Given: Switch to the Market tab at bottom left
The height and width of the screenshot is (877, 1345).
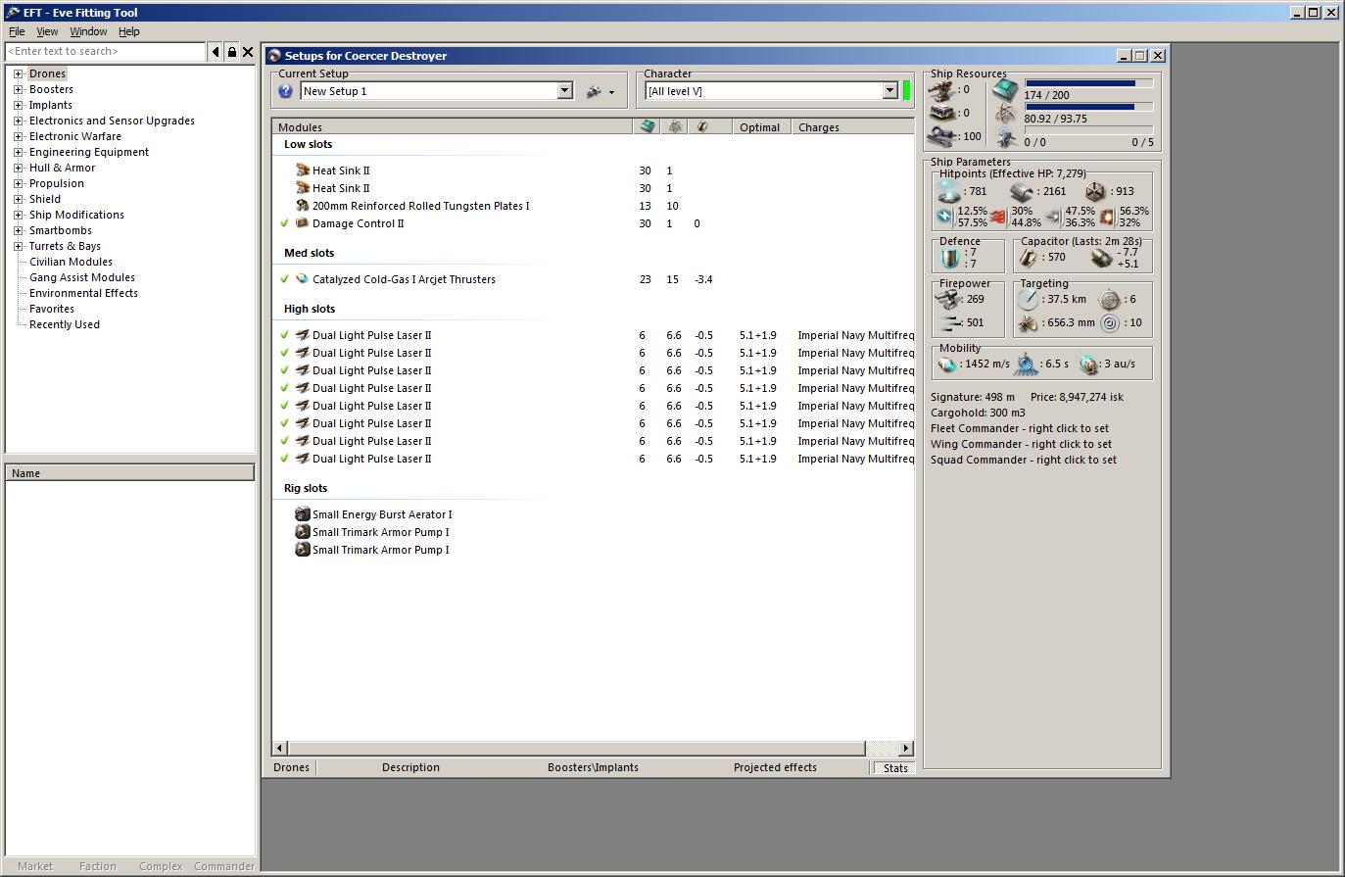Looking at the screenshot, I should [35, 866].
